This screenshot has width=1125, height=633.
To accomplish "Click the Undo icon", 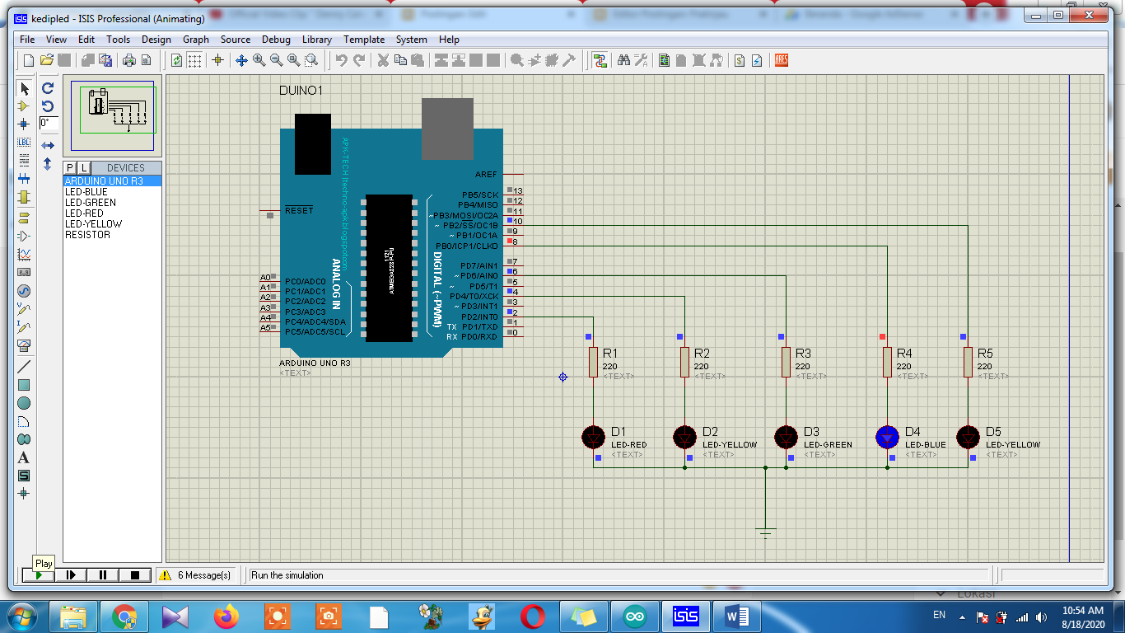I will (x=341, y=60).
